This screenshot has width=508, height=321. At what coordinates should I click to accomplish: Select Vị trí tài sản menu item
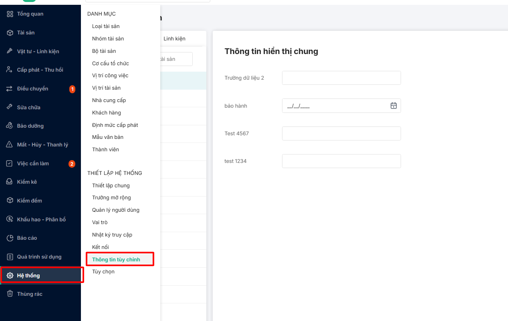(x=106, y=88)
